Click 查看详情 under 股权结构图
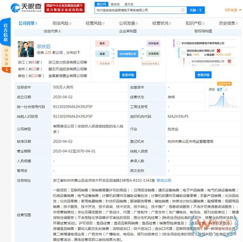The width and height of the screenshot is (243, 242). tap(203, 75)
